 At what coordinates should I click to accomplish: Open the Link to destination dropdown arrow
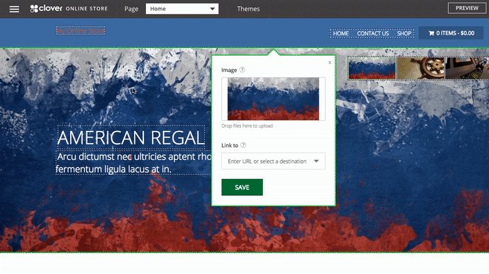pos(316,161)
